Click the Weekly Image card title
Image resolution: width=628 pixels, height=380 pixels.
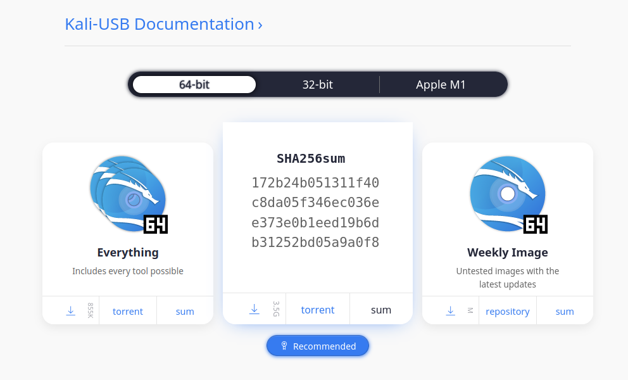(508, 253)
